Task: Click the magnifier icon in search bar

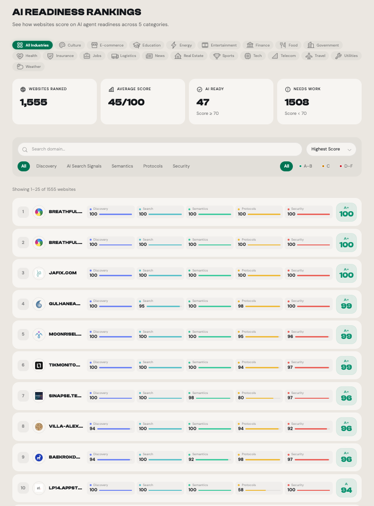Action: pyautogui.click(x=25, y=149)
